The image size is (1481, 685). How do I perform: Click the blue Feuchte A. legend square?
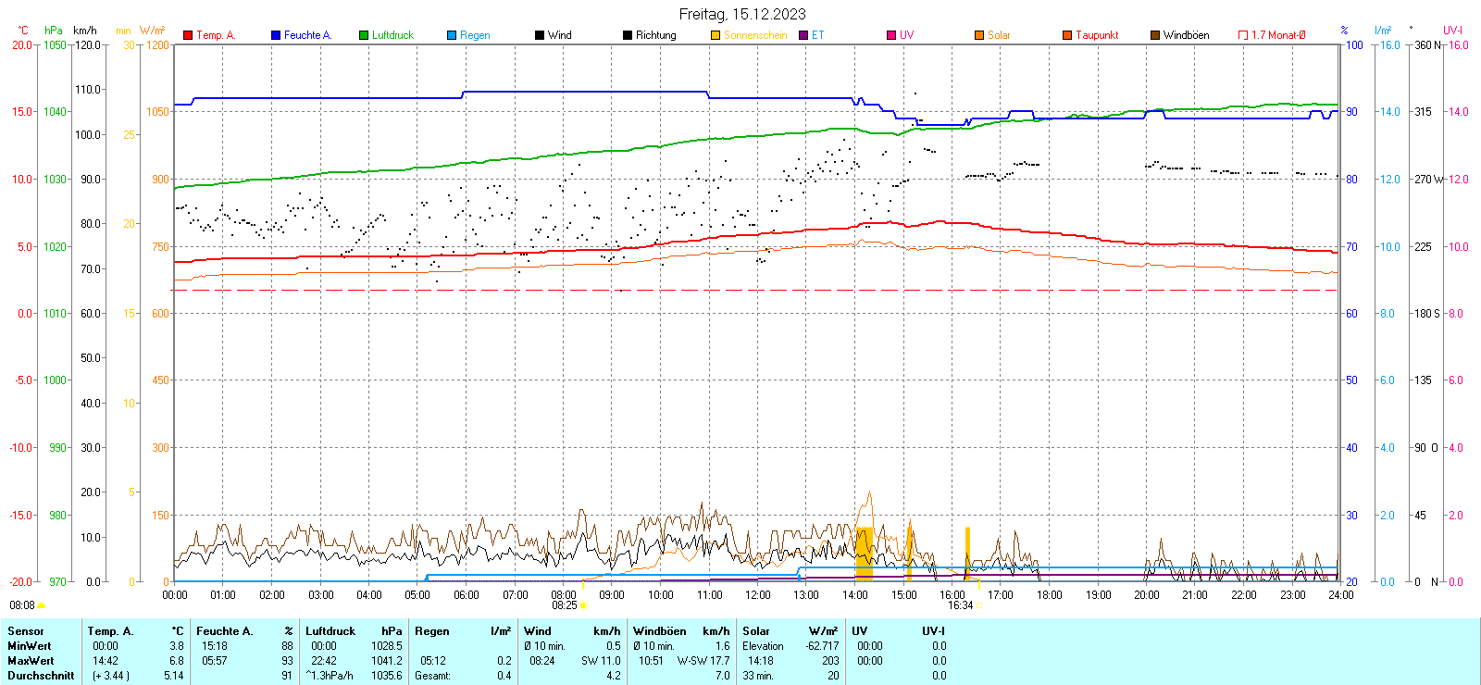(276, 35)
